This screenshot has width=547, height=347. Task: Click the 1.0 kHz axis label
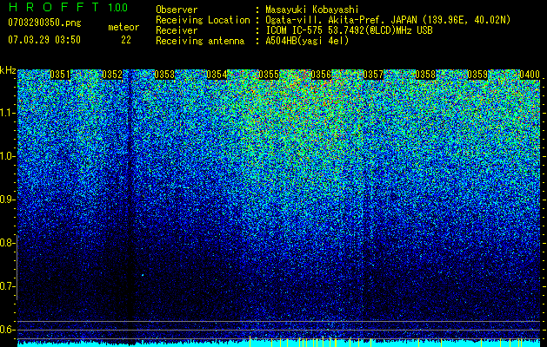pyautogui.click(x=7, y=156)
